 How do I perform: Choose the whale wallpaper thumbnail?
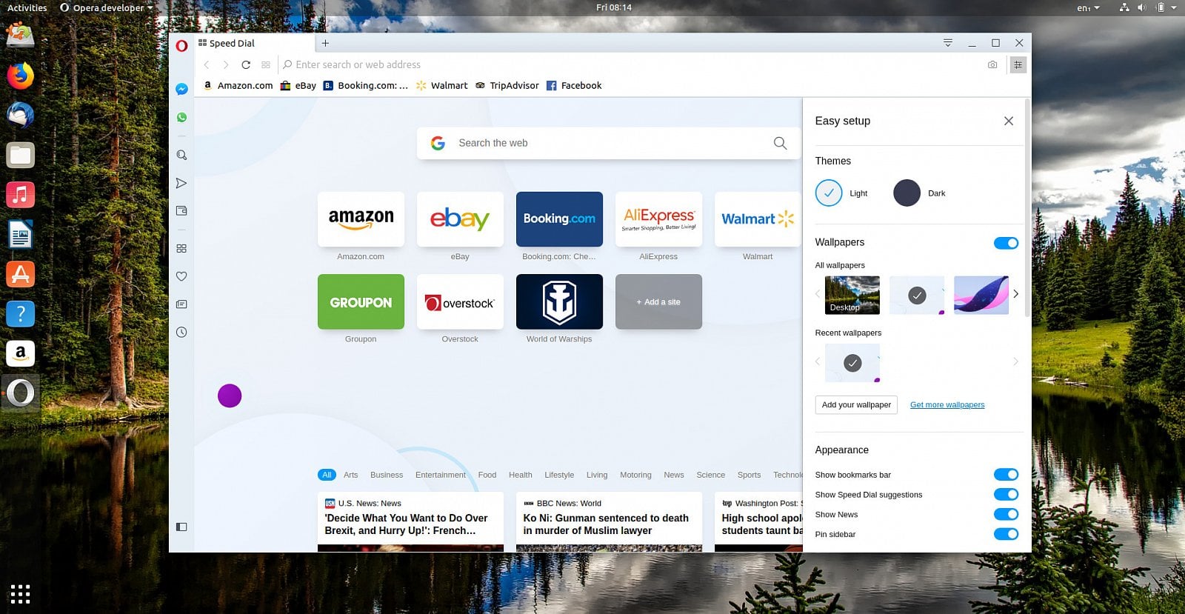click(x=981, y=295)
